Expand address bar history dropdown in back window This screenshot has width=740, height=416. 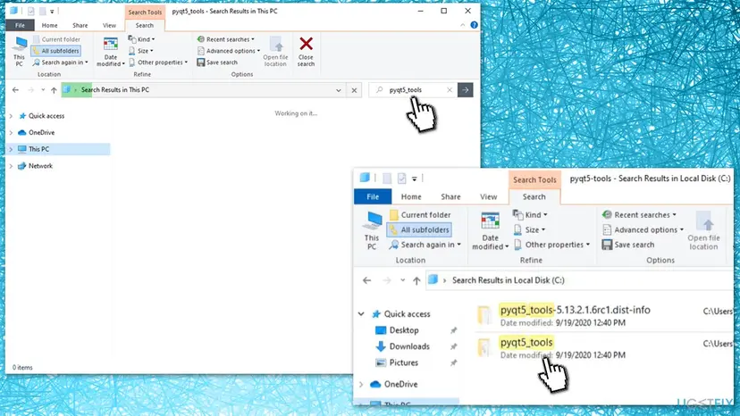[x=339, y=89]
